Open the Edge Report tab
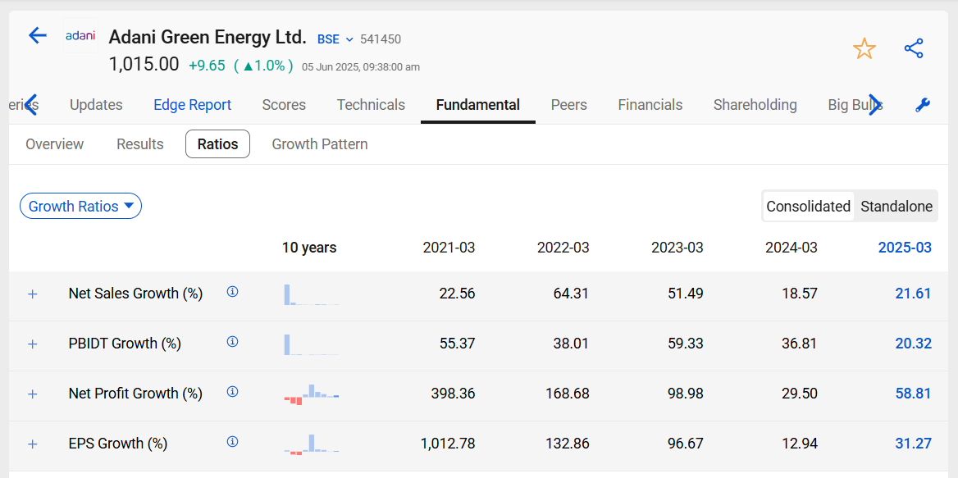Image resolution: width=958 pixels, height=478 pixels. coord(193,105)
